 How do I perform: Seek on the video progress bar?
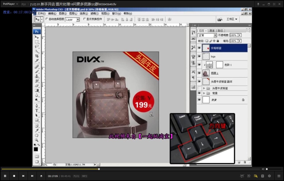coord(131,169)
